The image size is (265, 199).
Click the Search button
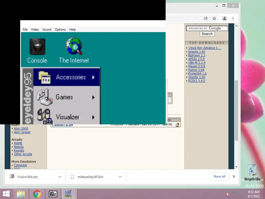pyautogui.click(x=207, y=34)
